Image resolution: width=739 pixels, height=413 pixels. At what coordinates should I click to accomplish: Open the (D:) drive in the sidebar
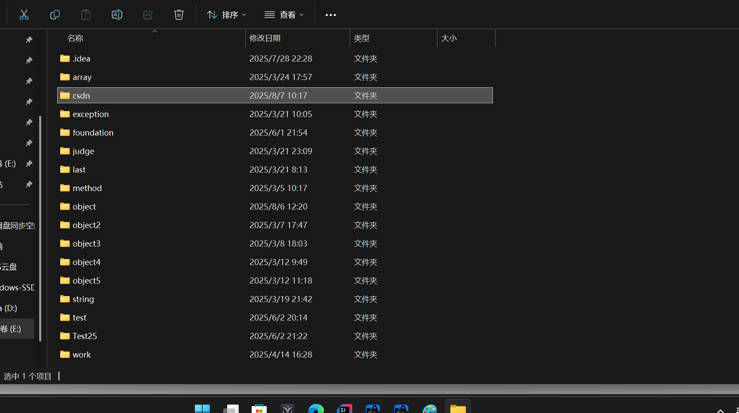pyautogui.click(x=9, y=308)
